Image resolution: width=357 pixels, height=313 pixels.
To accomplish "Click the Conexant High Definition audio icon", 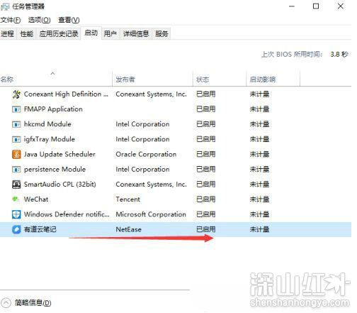I will [16, 94].
